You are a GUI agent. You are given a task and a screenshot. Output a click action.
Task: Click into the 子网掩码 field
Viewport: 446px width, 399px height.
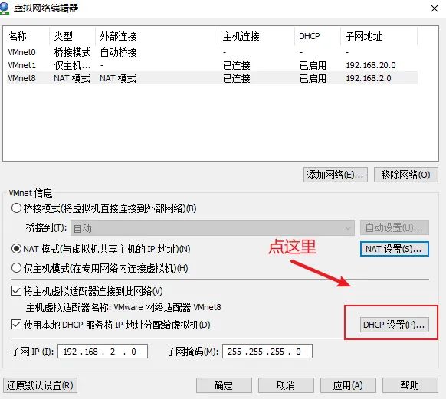point(267,352)
